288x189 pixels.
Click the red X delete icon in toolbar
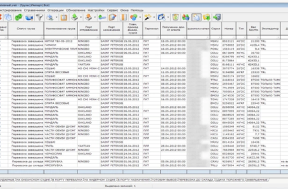click(2, 17)
